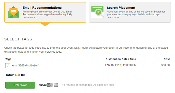
Task: Click the American Express card logo
Action: tap(56, 85)
